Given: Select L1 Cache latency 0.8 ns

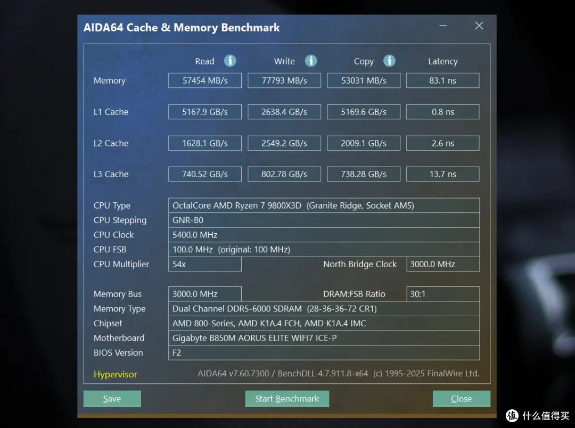Looking at the screenshot, I should (x=442, y=112).
